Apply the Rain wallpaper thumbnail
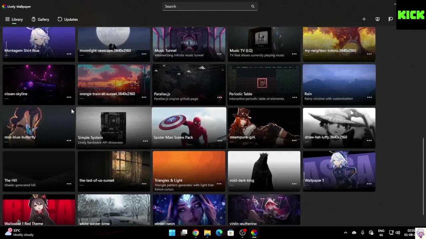The height and width of the screenshot is (239, 426). point(339,85)
